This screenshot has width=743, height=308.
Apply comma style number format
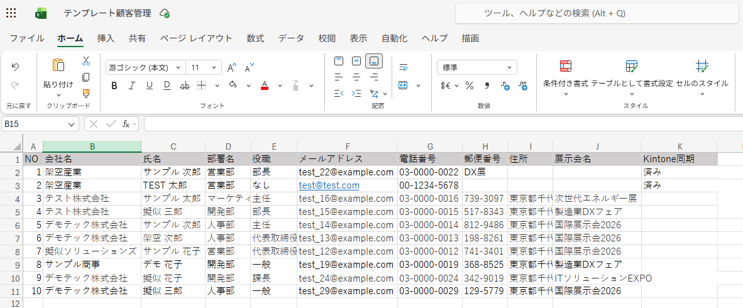tap(487, 85)
